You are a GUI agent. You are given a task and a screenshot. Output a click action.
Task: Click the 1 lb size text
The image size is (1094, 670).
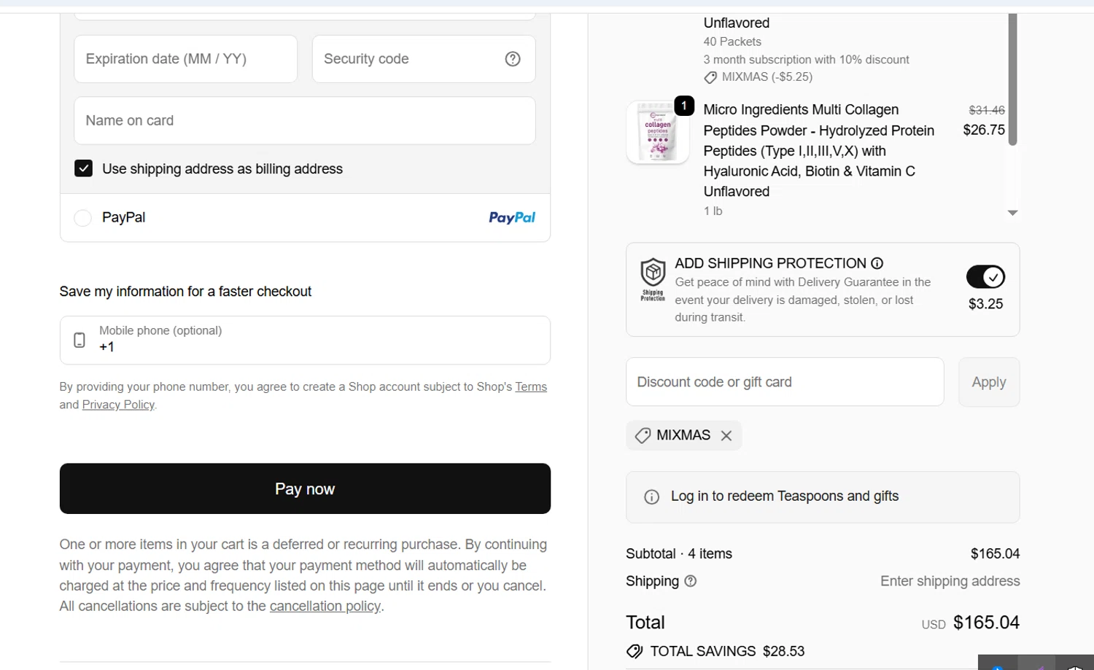pos(713,211)
